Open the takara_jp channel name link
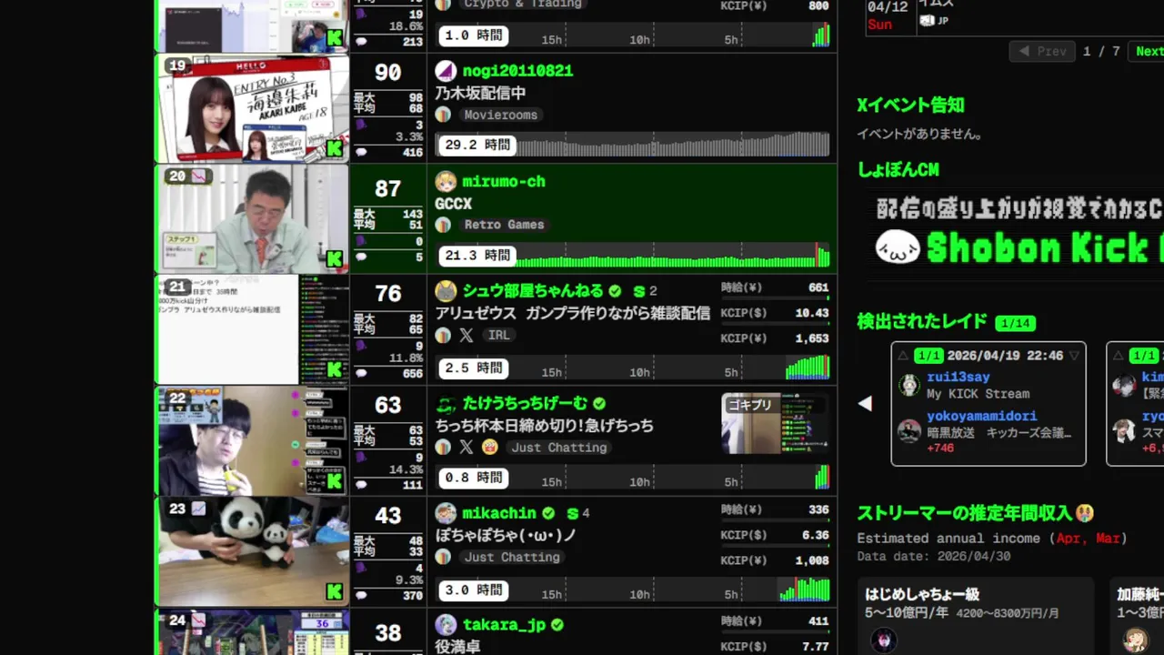This screenshot has width=1164, height=655. [x=504, y=625]
